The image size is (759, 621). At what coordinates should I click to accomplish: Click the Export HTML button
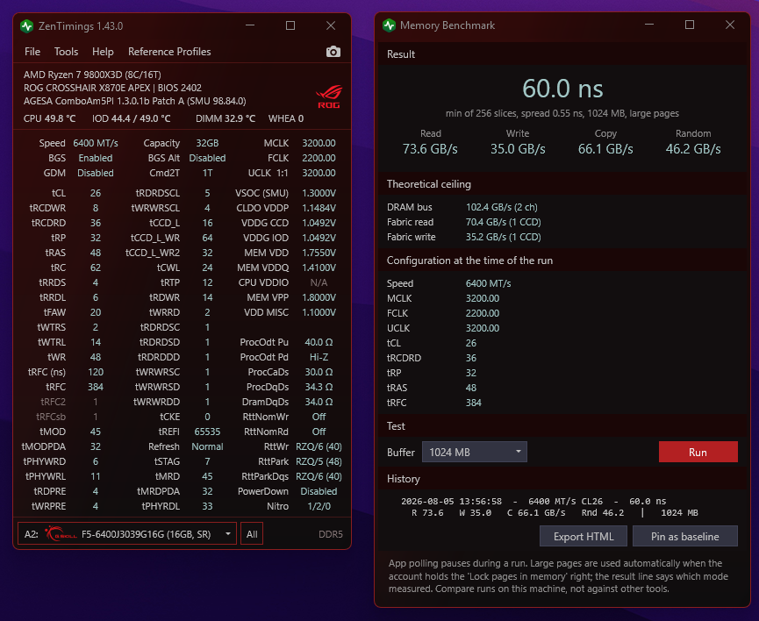click(584, 536)
